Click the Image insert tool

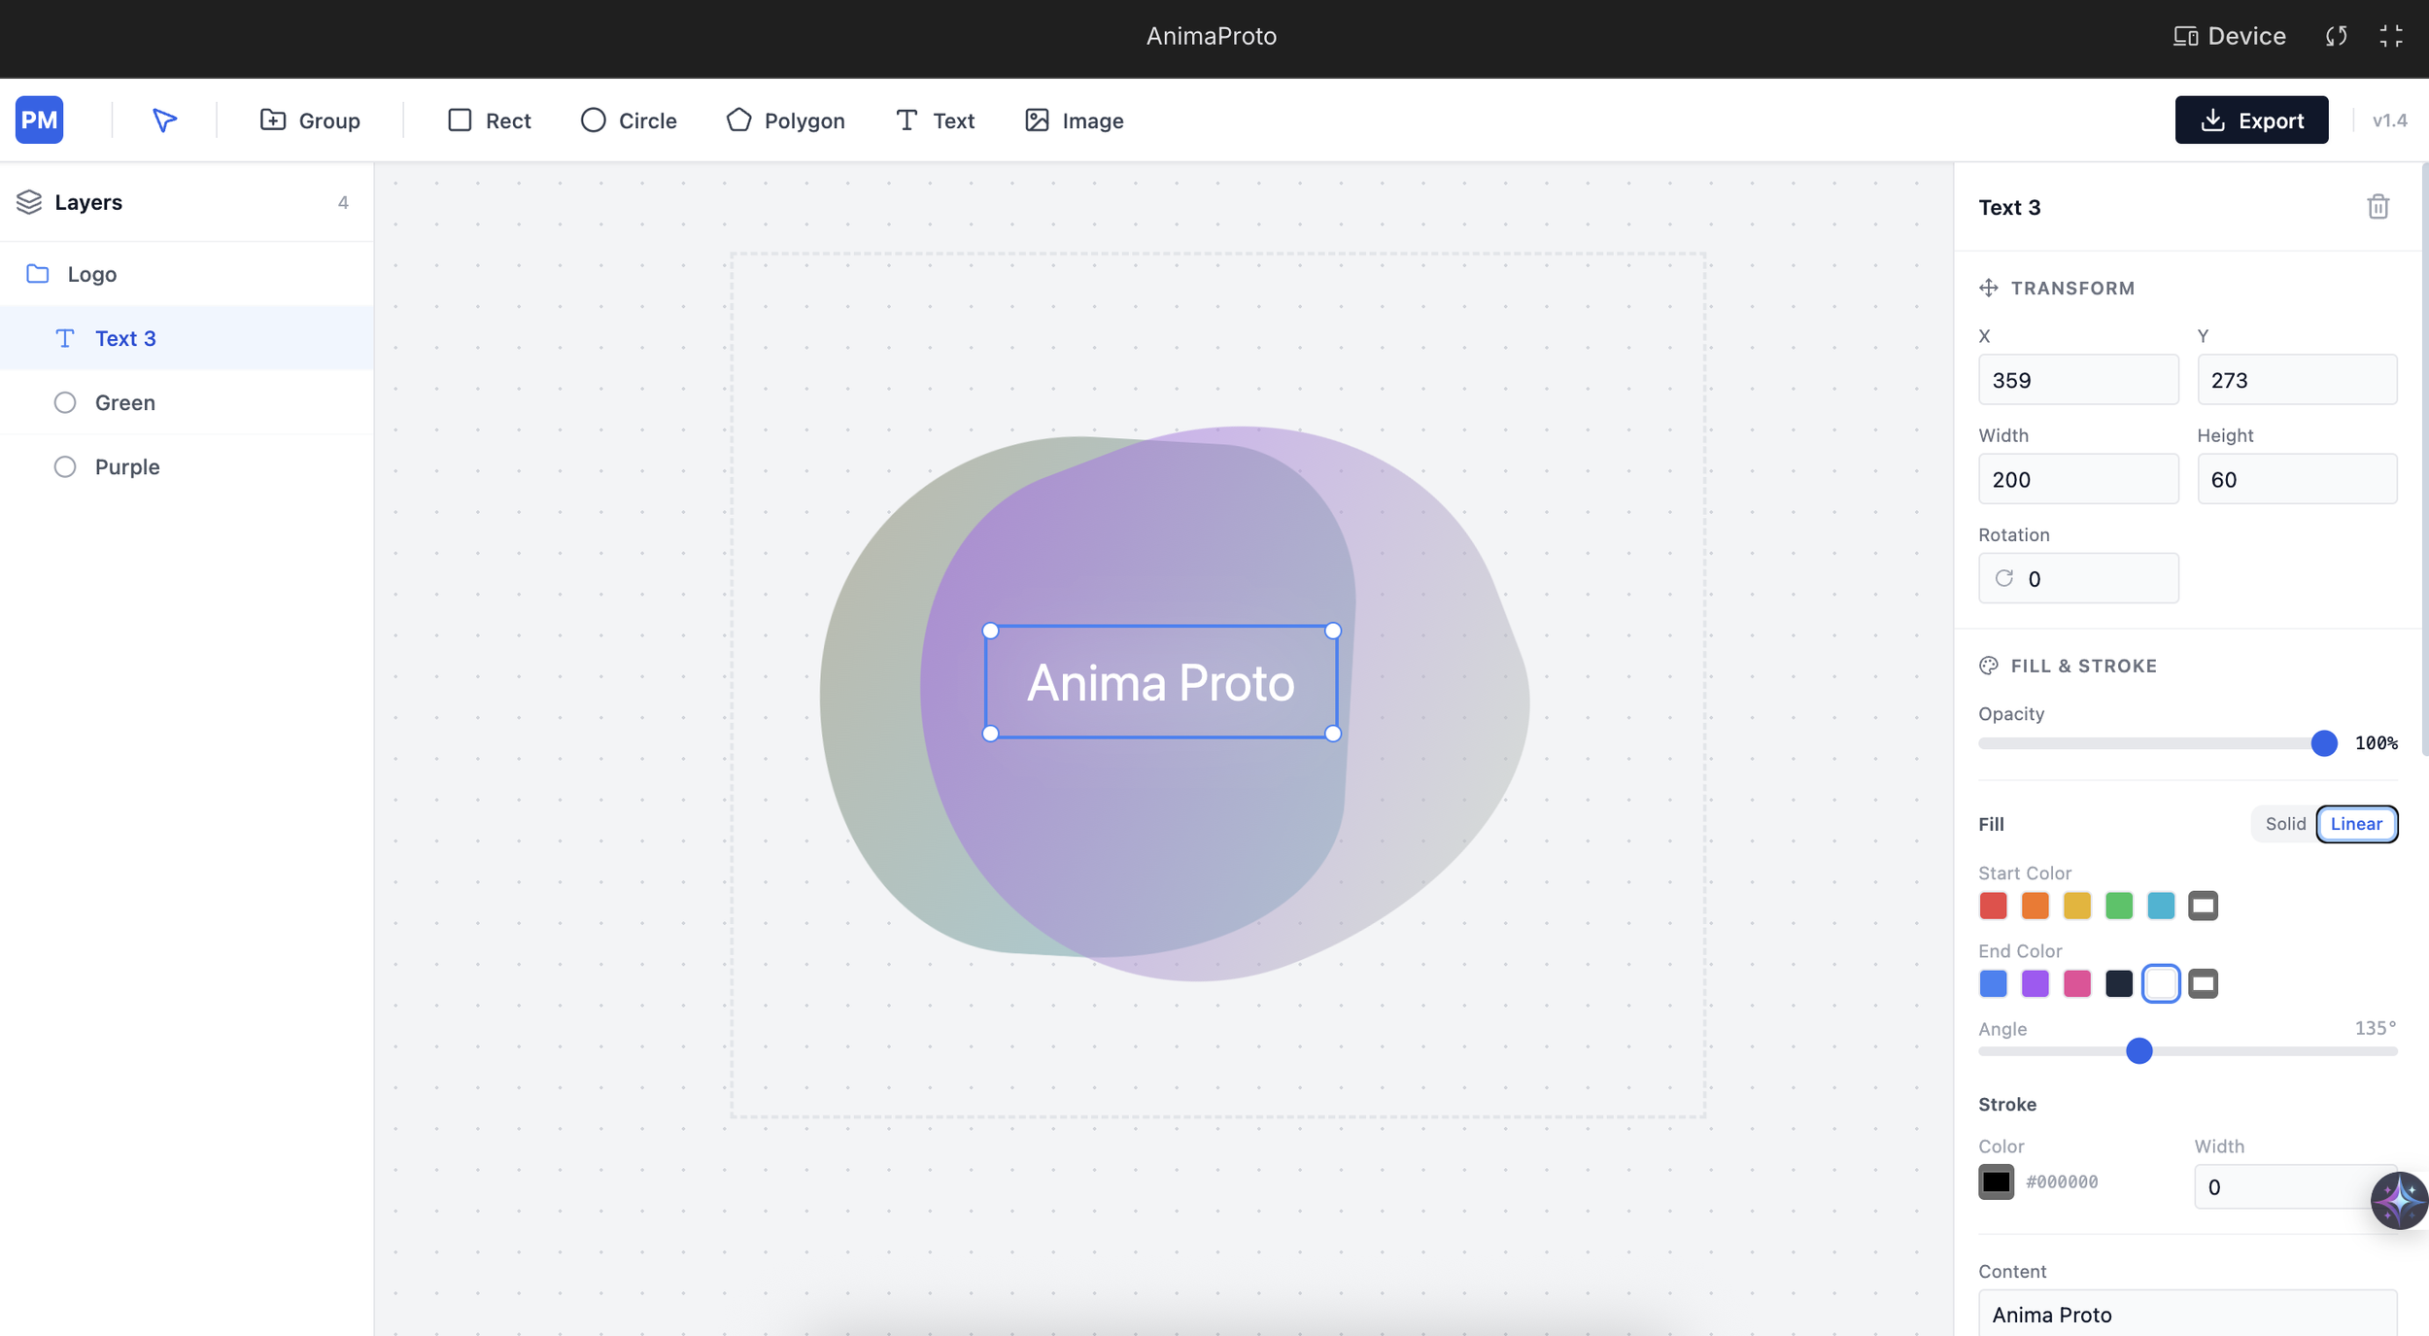(x=1074, y=120)
